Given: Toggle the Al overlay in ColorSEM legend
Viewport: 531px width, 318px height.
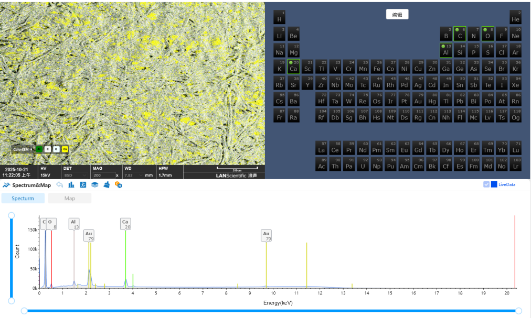Looking at the screenshot, I should (x=39, y=149).
